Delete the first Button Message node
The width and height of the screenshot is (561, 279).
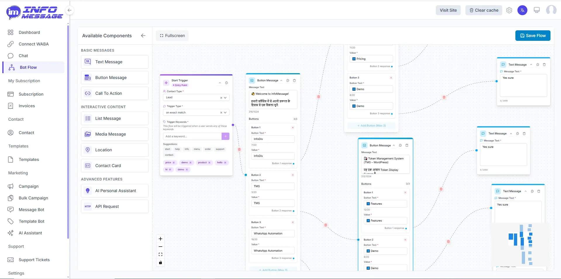tap(294, 80)
